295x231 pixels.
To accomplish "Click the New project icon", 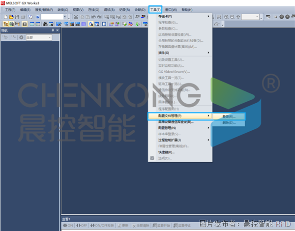I will tap(5, 17).
